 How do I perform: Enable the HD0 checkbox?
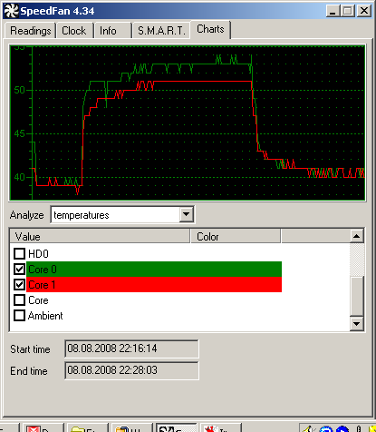[20, 253]
